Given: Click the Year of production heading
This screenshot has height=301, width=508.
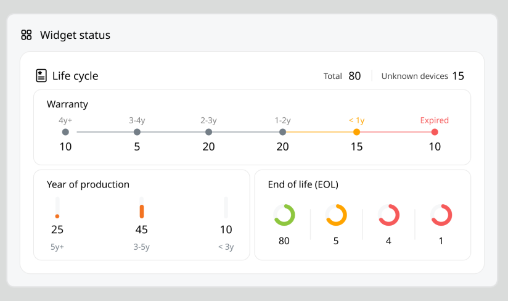Looking at the screenshot, I should click(88, 184).
